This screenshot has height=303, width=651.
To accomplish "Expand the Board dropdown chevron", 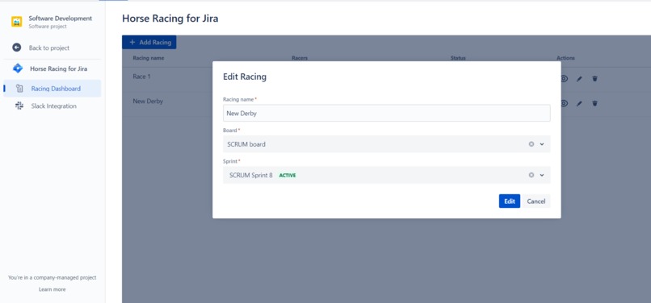I will pyautogui.click(x=542, y=144).
